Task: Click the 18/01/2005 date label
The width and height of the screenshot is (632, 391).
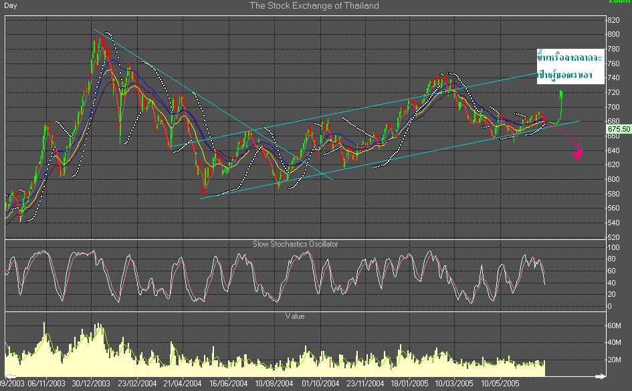Action: pos(409,384)
